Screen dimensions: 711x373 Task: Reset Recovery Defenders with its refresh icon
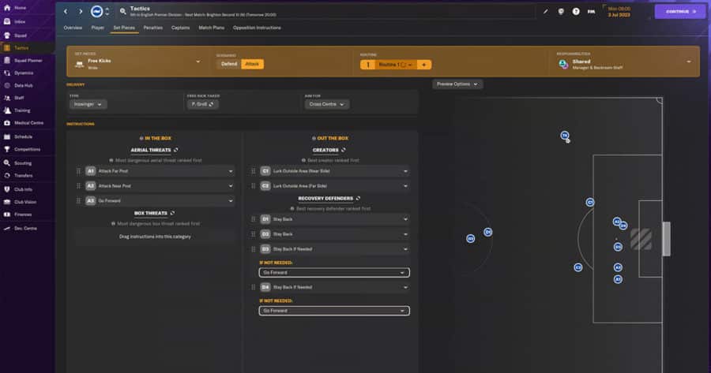tap(358, 198)
